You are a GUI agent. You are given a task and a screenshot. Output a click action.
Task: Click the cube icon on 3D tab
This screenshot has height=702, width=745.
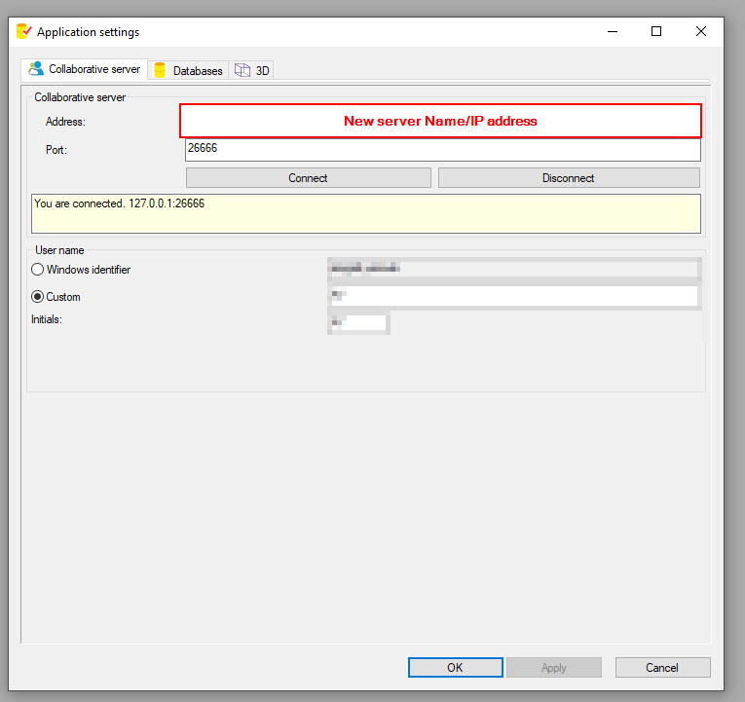(242, 70)
